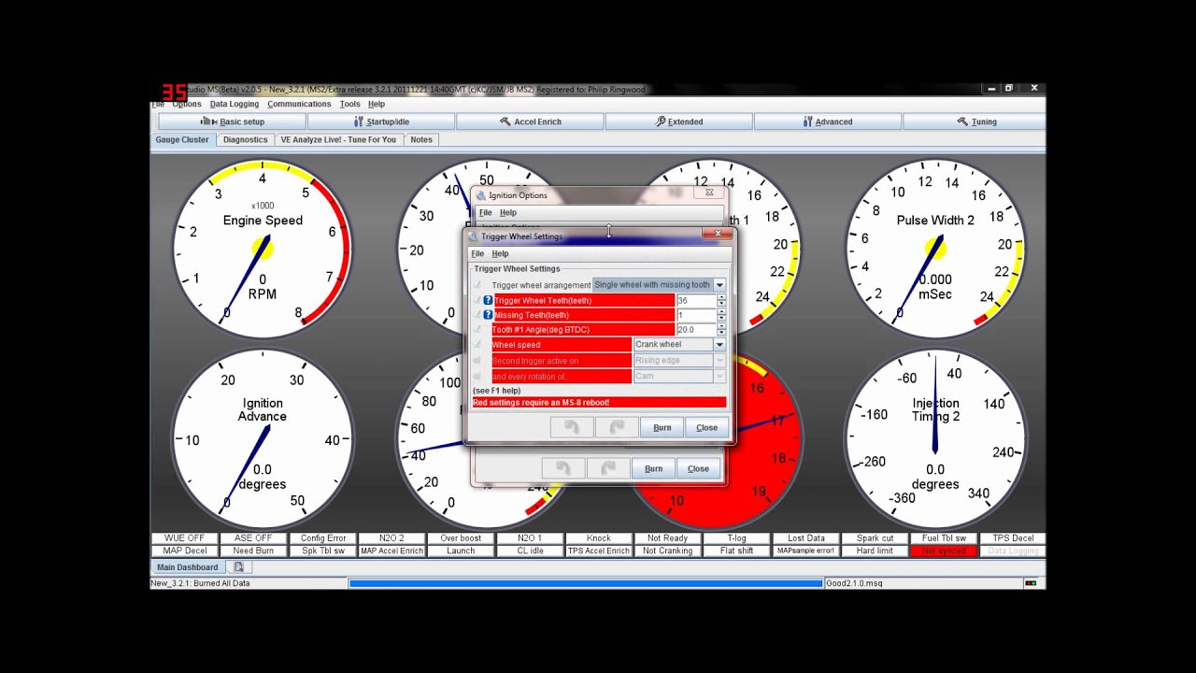
Task: Click the WUE OFF indicator
Action: 184,538
